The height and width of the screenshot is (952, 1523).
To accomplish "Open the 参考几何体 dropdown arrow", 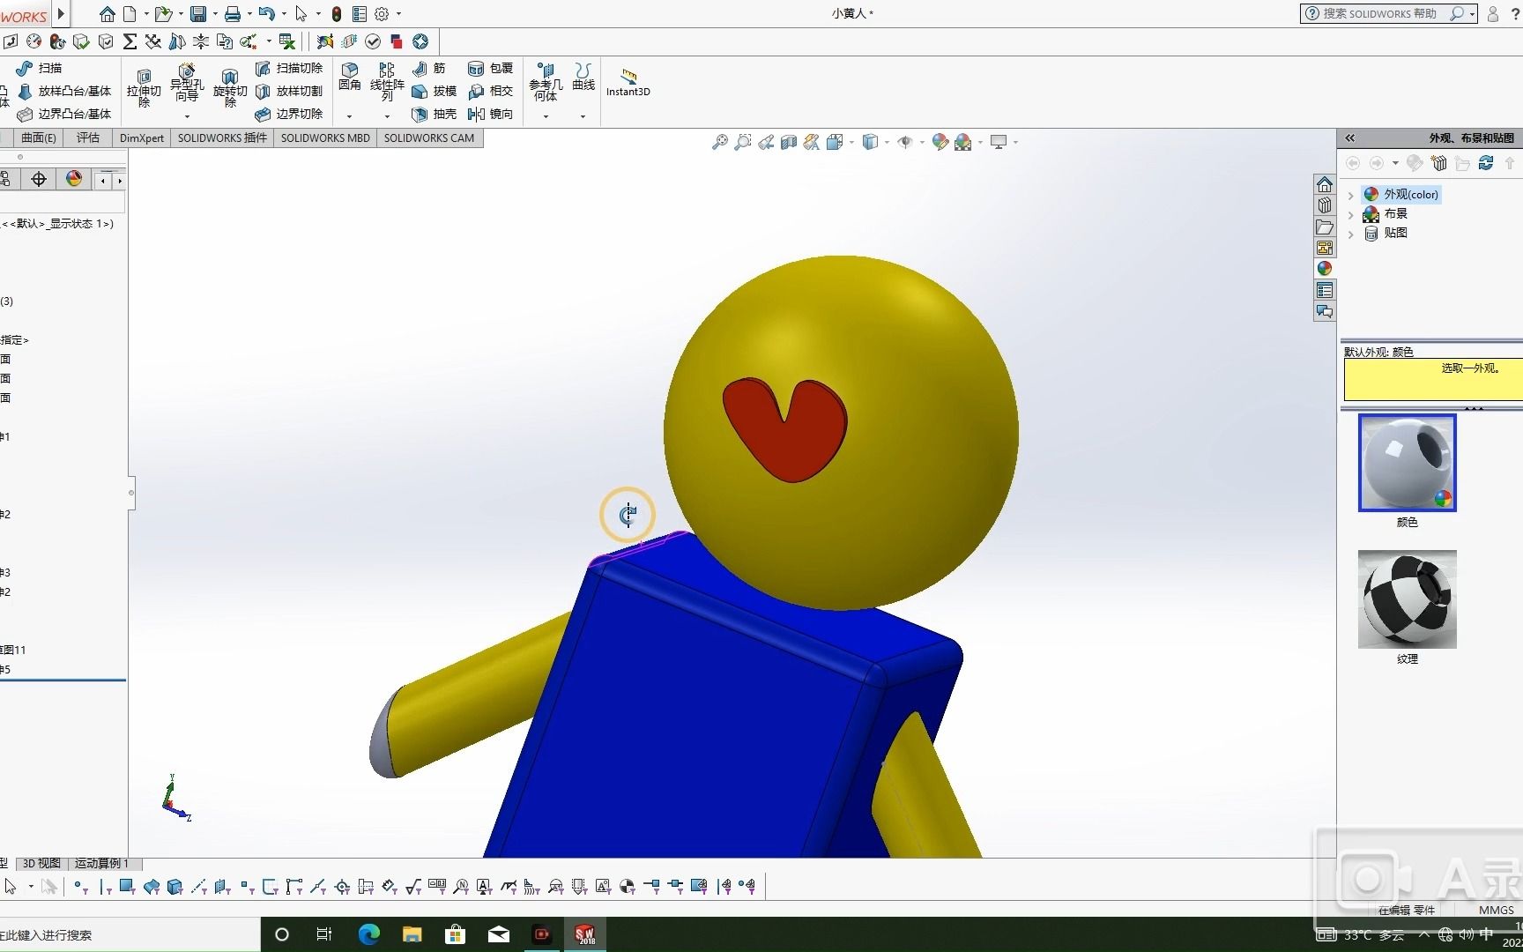I will (x=545, y=115).
